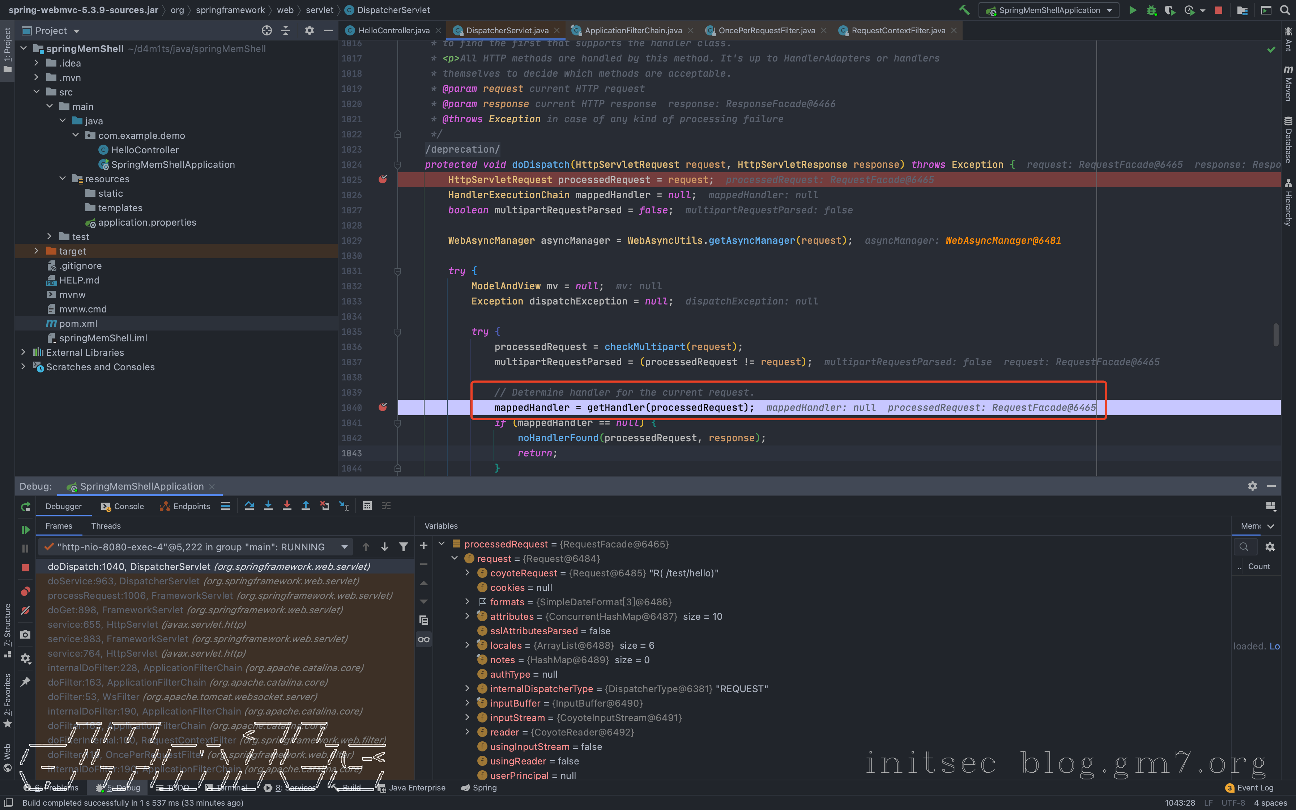Viewport: 1296px width, 810px height.
Task: Click the Step Over debugger icon
Action: pos(250,506)
